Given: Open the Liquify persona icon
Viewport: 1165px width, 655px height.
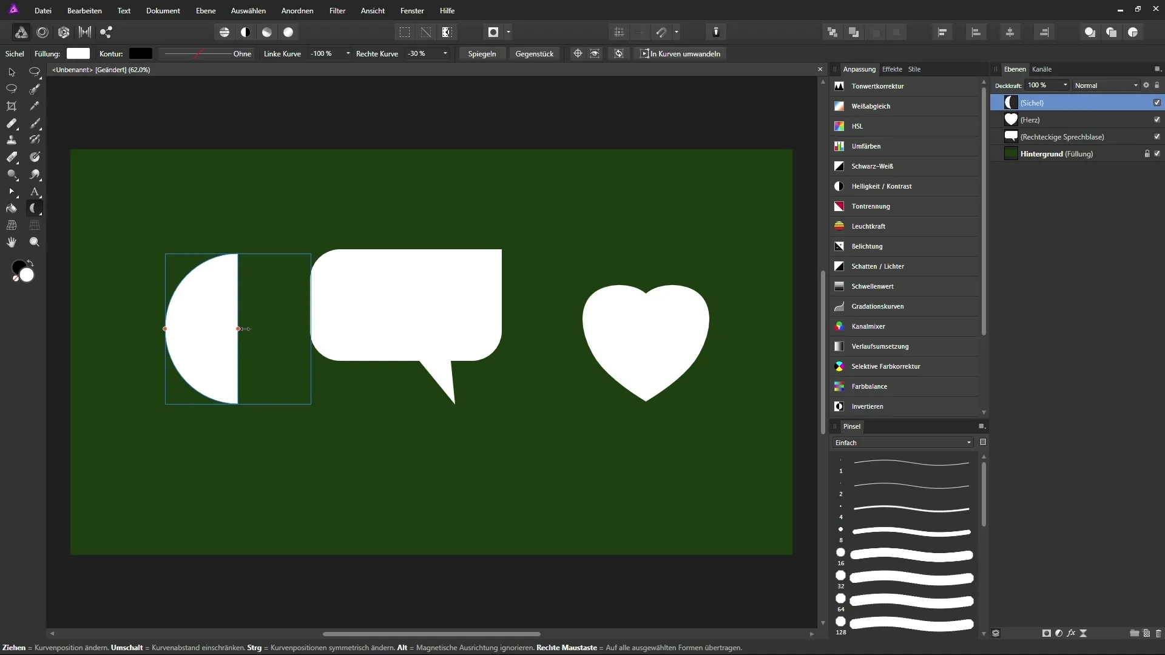Looking at the screenshot, I should (x=42, y=32).
